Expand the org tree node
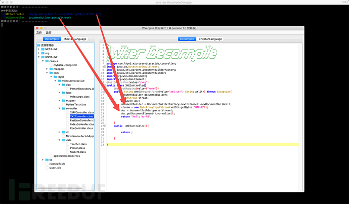This screenshot has width=349, height=204. point(39,53)
